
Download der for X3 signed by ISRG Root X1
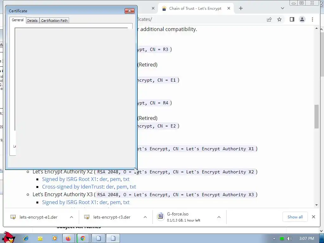(x=103, y=202)
